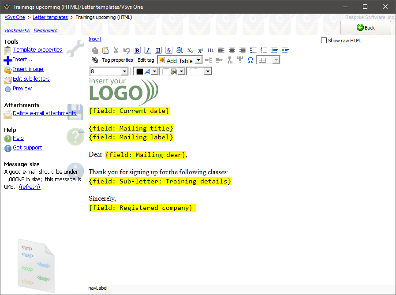Click the underline formatting icon
The height and width of the screenshot is (295, 396).
pyautogui.click(x=158, y=50)
